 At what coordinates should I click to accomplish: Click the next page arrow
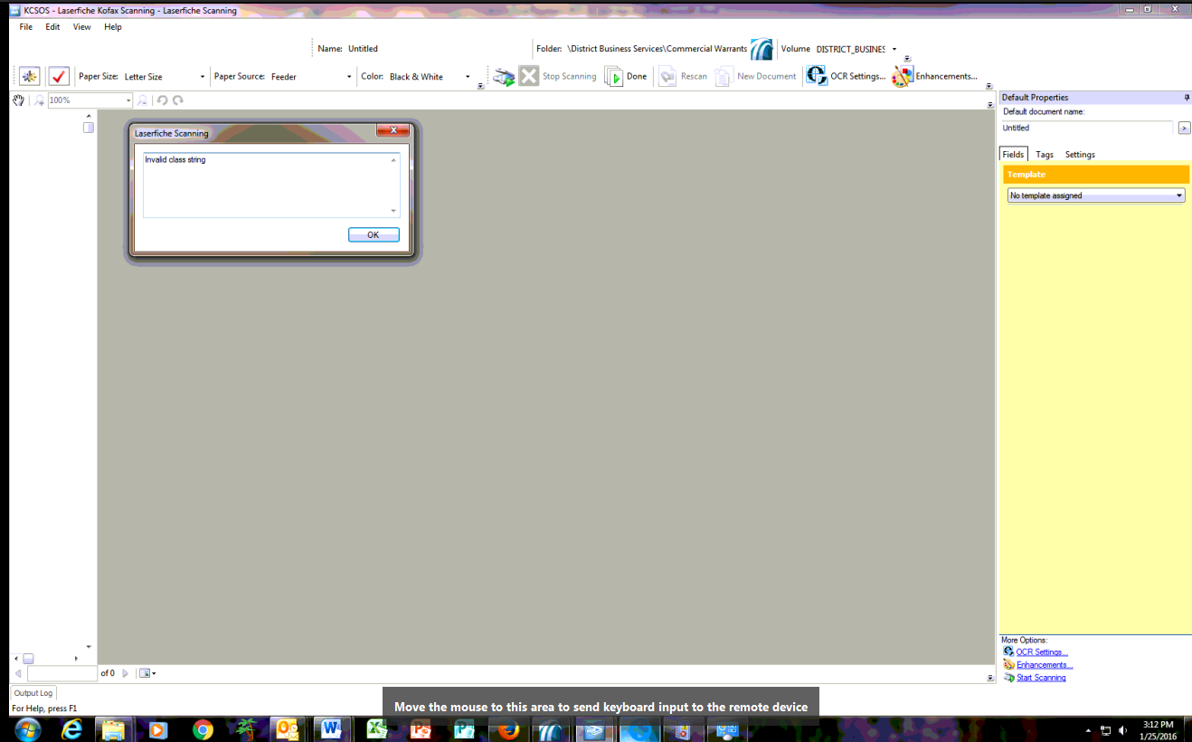[x=126, y=673]
